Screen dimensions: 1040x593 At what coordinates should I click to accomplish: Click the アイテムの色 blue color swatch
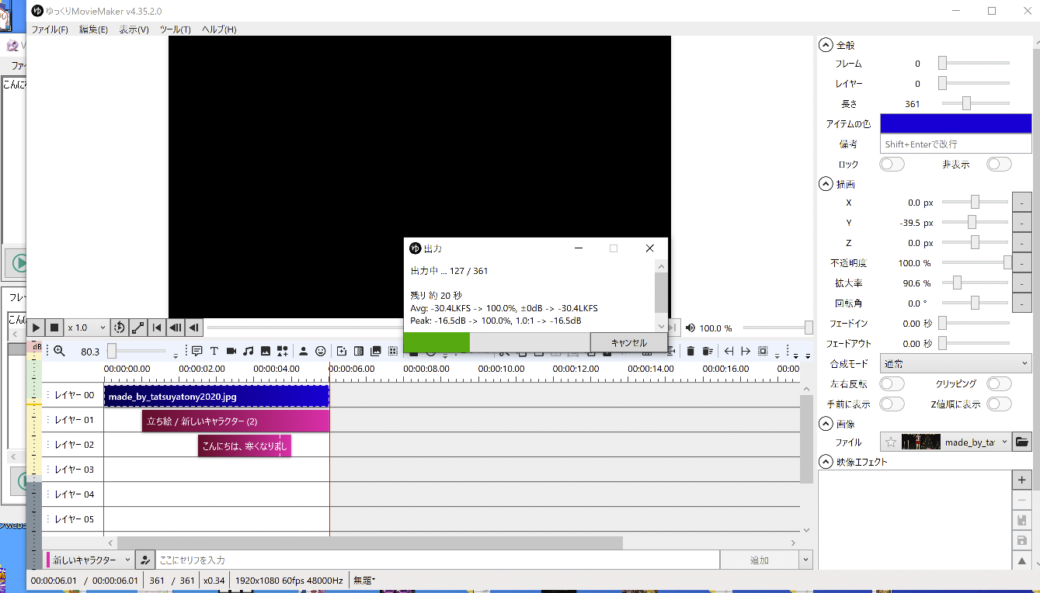click(x=955, y=123)
